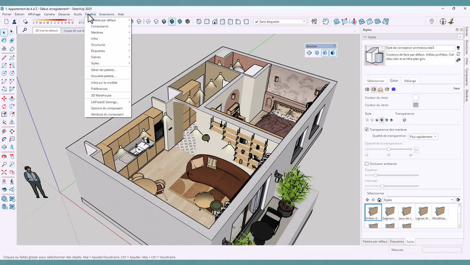The width and height of the screenshot is (470, 265).
Task: Select wireframe face style in Styles panel
Action: [367, 120]
